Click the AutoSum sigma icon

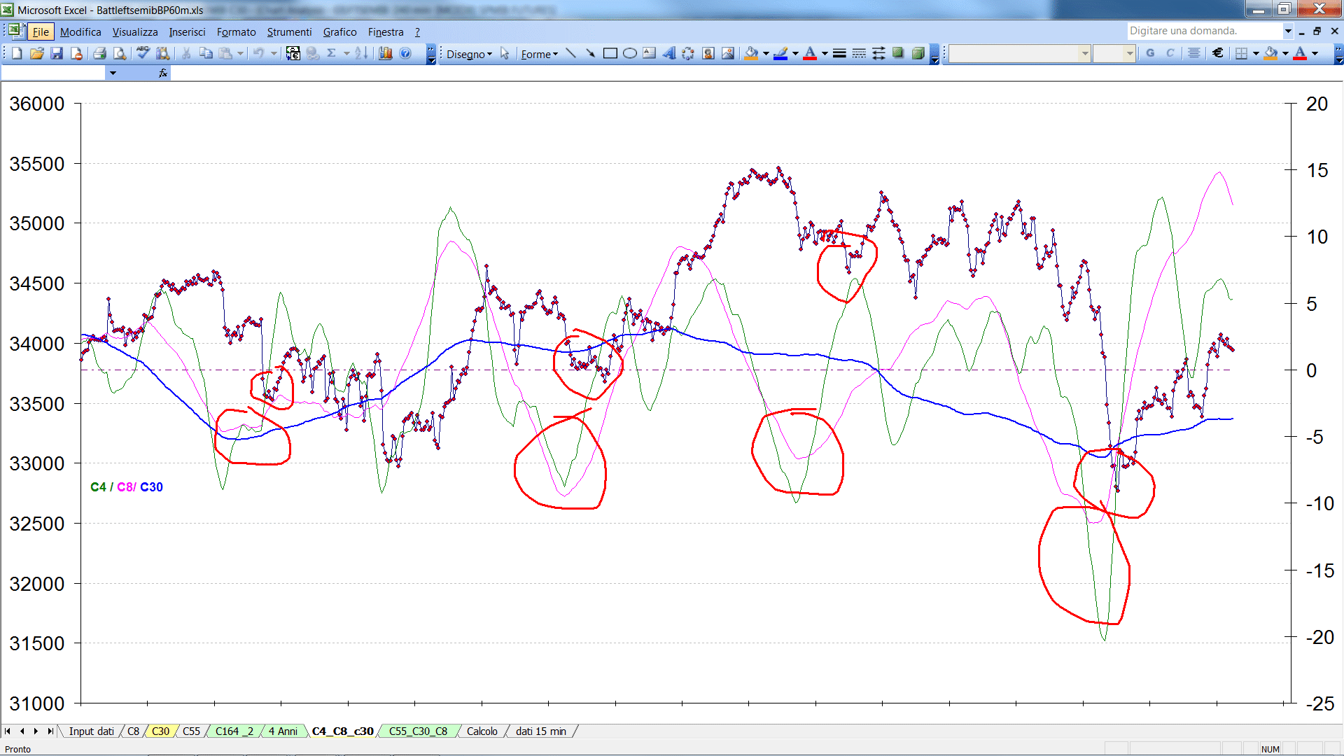point(332,53)
